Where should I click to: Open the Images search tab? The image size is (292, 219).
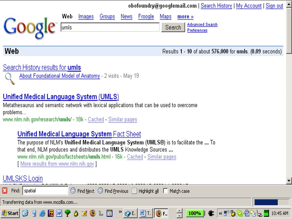[x=86, y=16]
